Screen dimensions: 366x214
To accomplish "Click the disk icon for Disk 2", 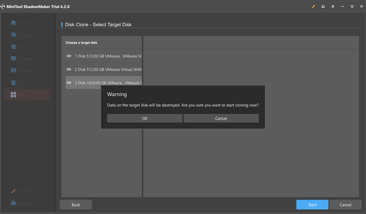I will [x=69, y=69].
